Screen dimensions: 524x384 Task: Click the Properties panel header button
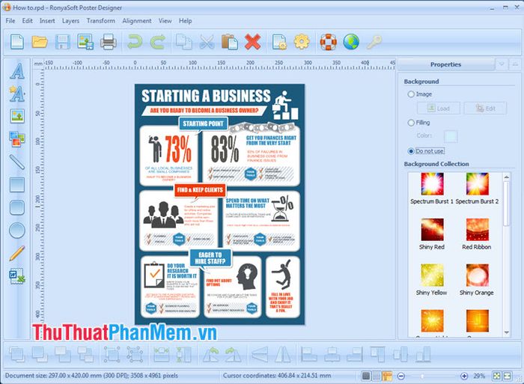pos(446,64)
